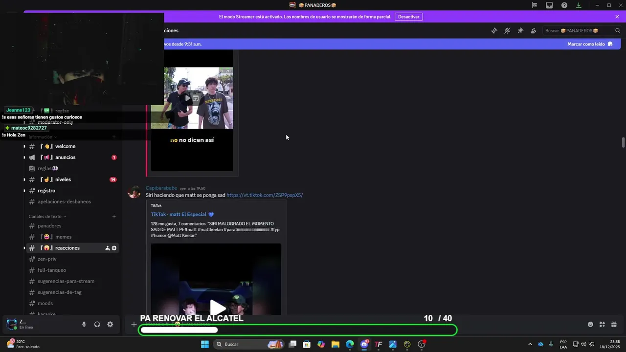
Task: Play the 'no dicen así' video
Action: tap(187, 98)
